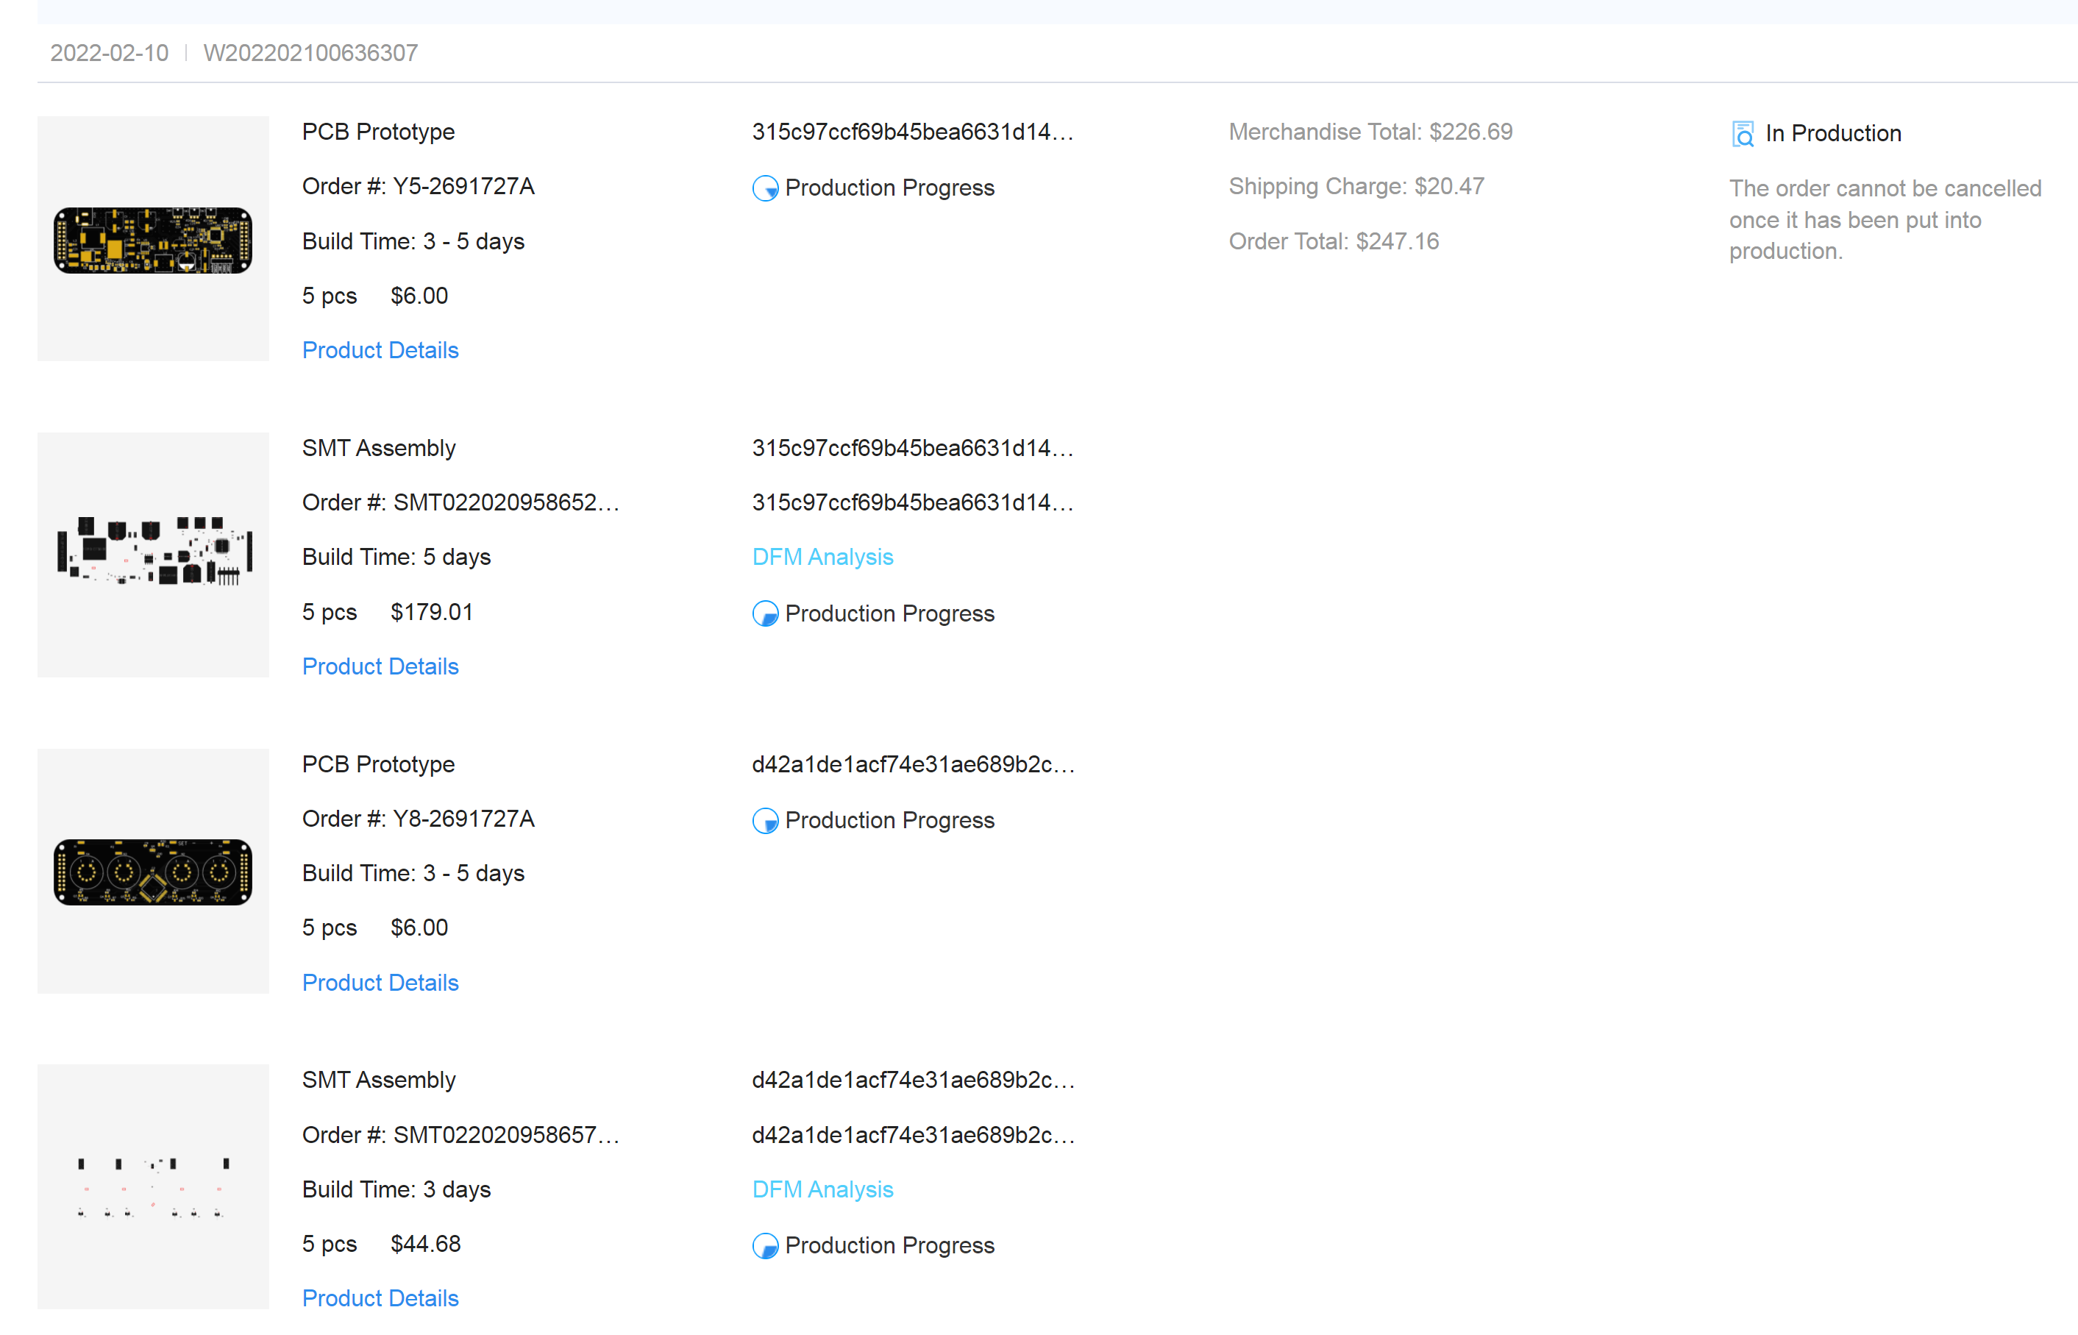Click first file name in SMT022020958657 row
The image size is (2078, 1335).
click(913, 1080)
